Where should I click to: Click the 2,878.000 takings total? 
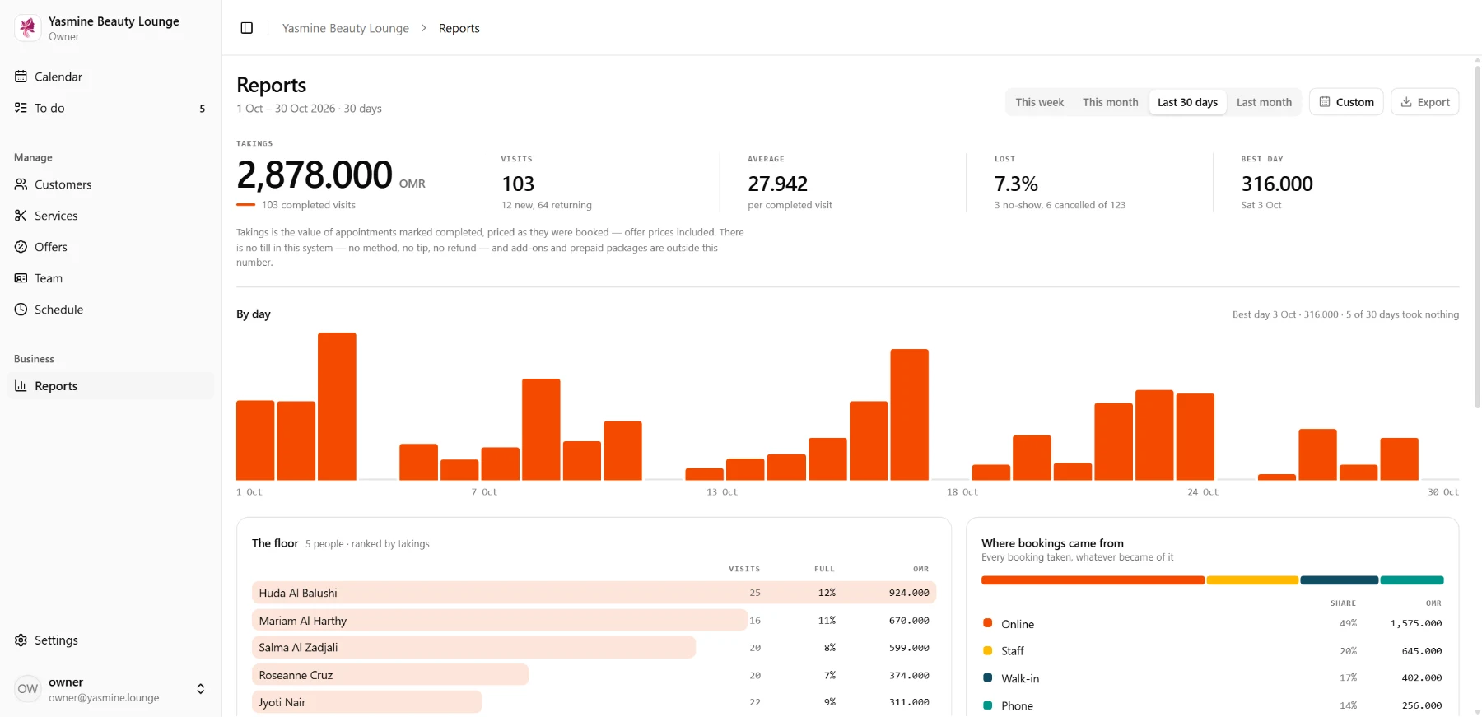[x=315, y=175]
